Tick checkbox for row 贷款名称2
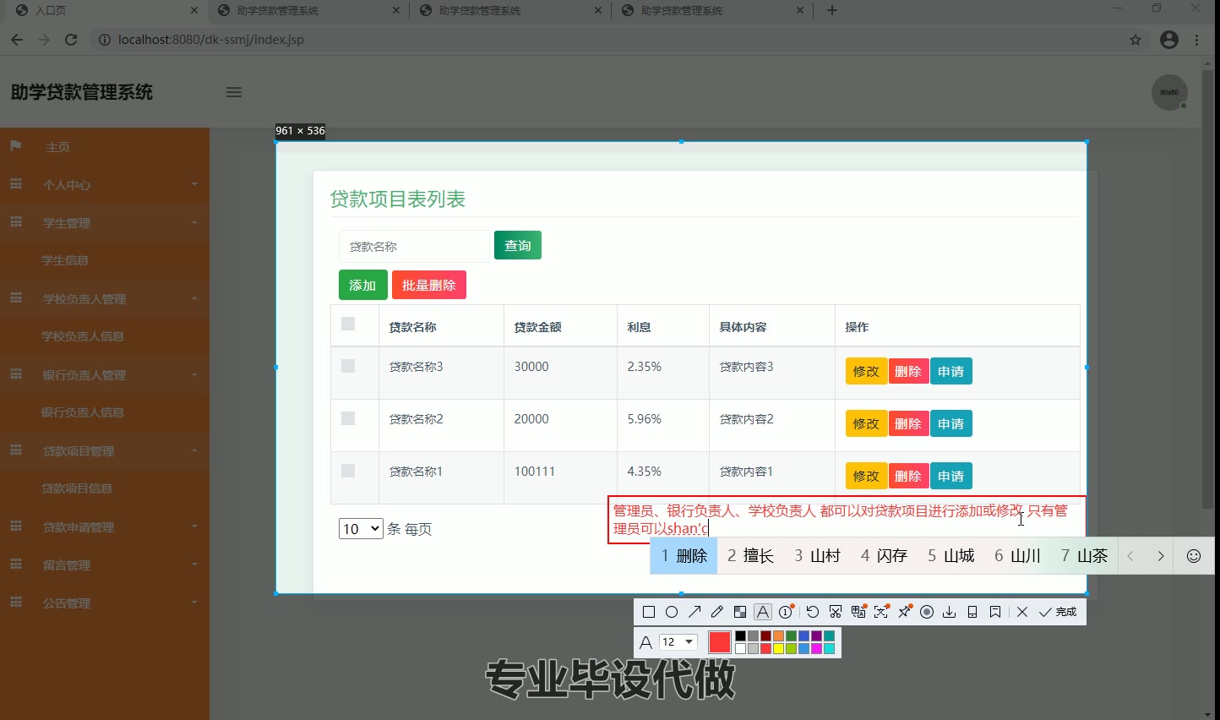 pos(348,418)
